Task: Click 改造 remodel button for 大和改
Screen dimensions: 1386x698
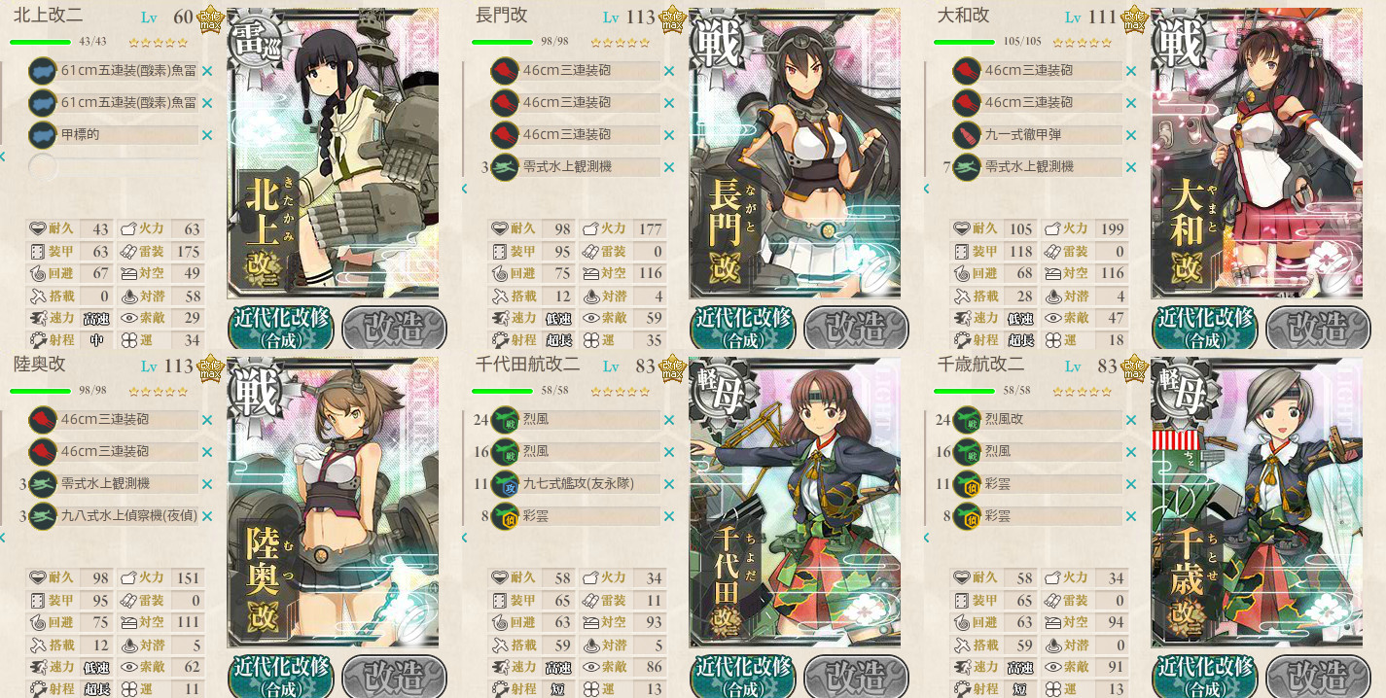Action: [1317, 328]
